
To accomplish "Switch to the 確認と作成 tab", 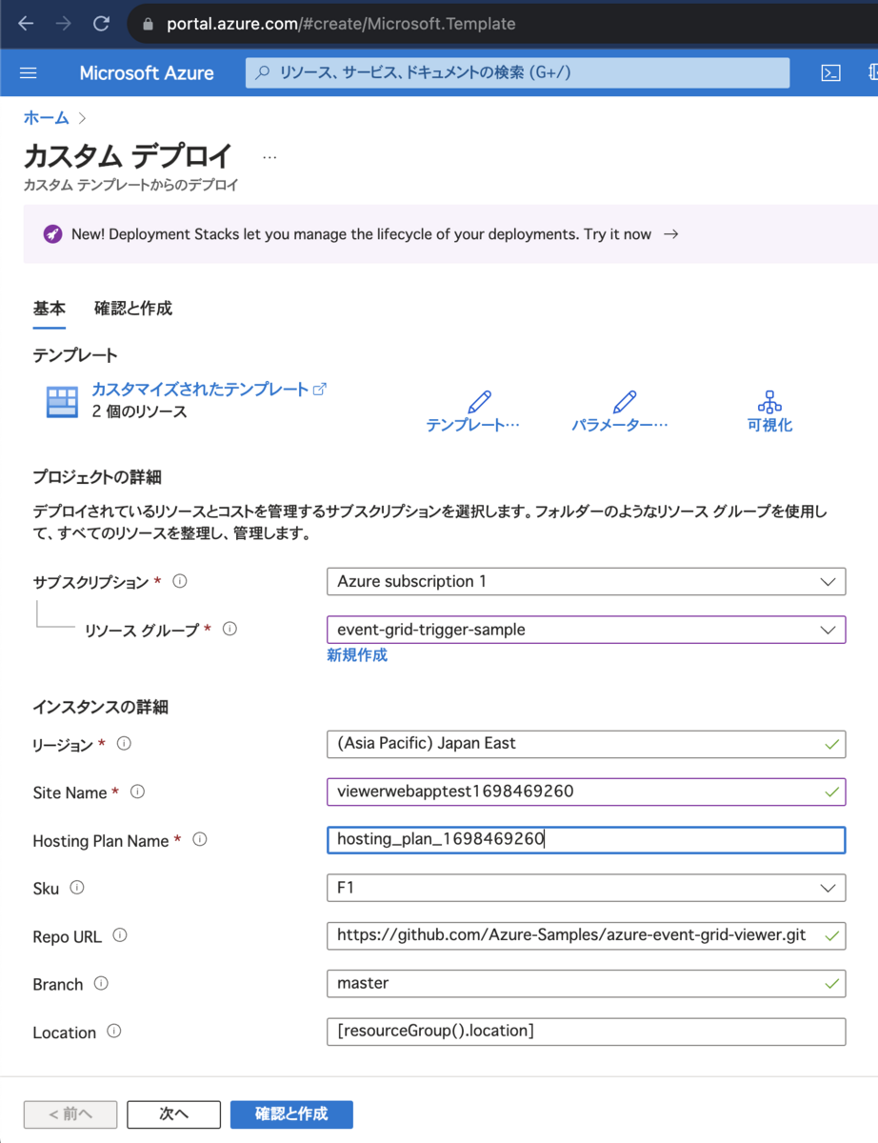I will pos(133,309).
